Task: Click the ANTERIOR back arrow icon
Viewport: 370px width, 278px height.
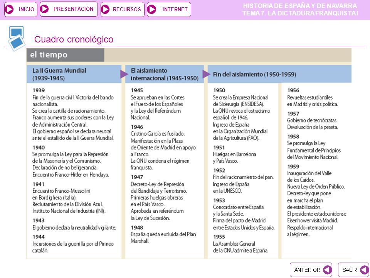Action: [x=327, y=270]
